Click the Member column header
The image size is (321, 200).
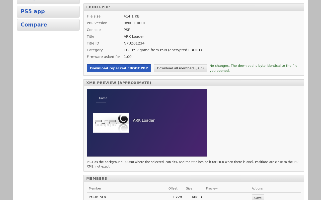pyautogui.click(x=95, y=188)
